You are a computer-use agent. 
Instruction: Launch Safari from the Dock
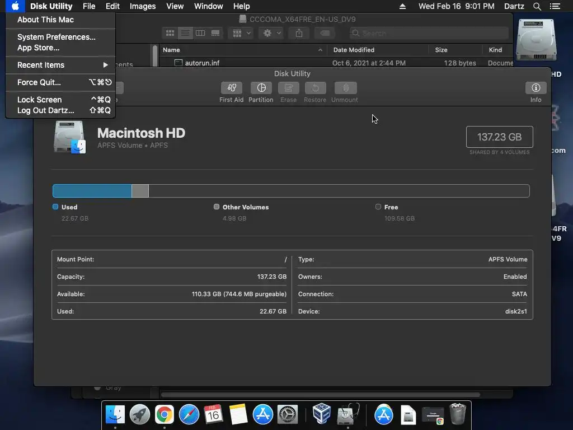coord(189,414)
